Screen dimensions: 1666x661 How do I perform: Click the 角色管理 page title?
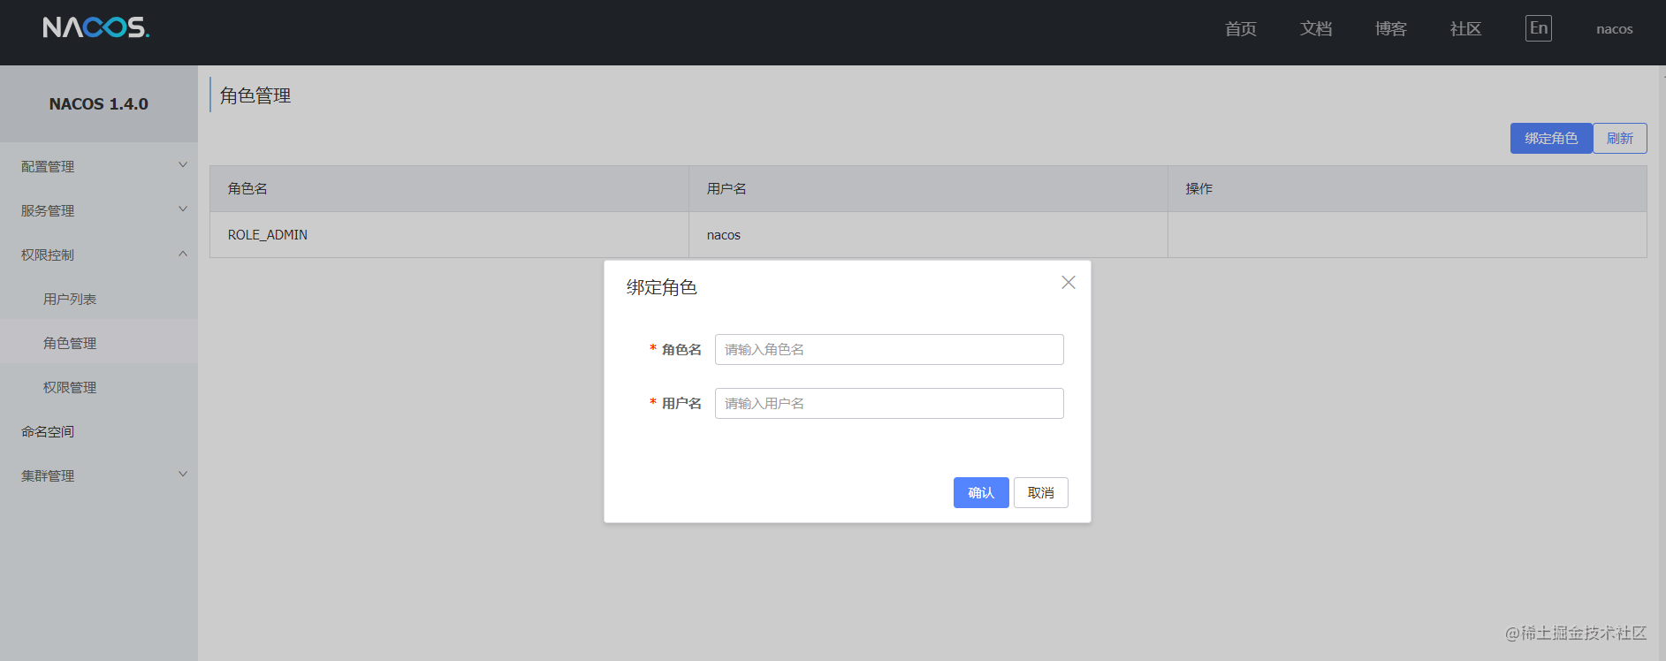tap(255, 95)
